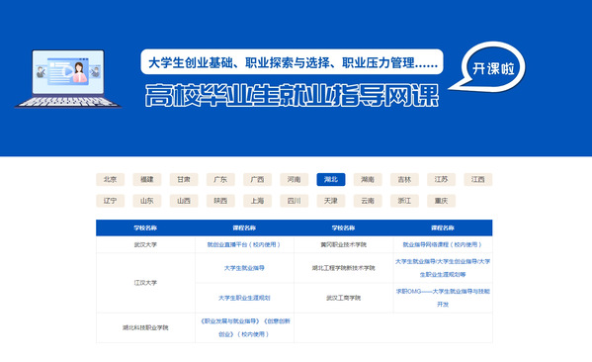Open 就业指导网络课程 (校内使用) link
Image resolution: width=592 pixels, height=362 pixels.
(x=443, y=244)
